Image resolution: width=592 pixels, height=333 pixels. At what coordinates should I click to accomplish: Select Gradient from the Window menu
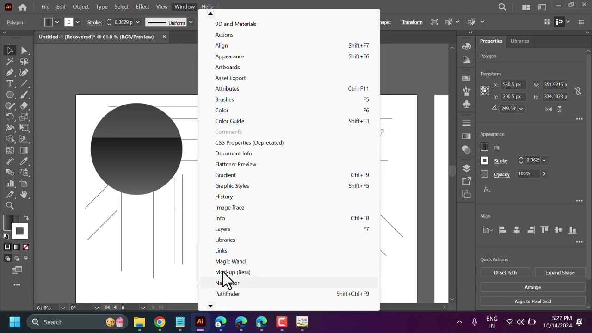click(289, 175)
